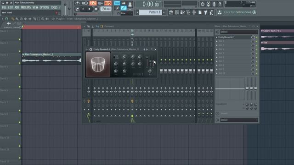Screen dimensions: 294x165
Task: Expand the Slot 3 menu arrow
Action: pyautogui.click(x=217, y=45)
